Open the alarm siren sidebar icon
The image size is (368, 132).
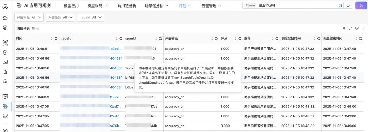(x=5, y=72)
